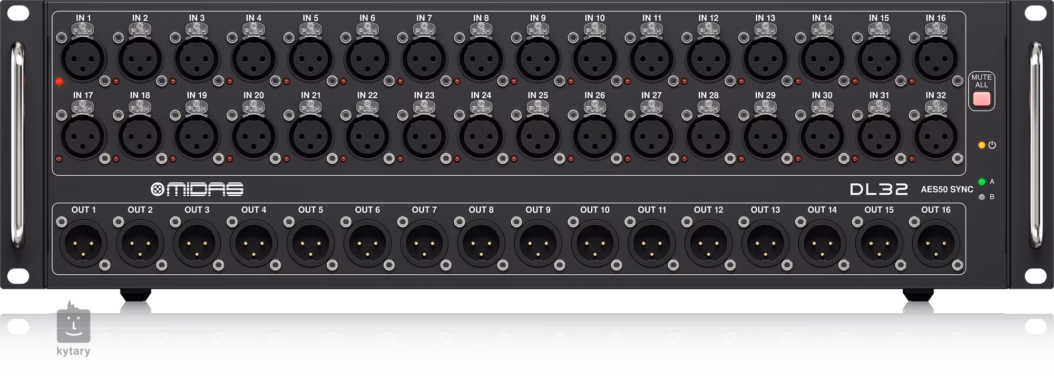Click the green AES50 sync A LED
This screenshot has width=1054, height=379.
[981, 182]
